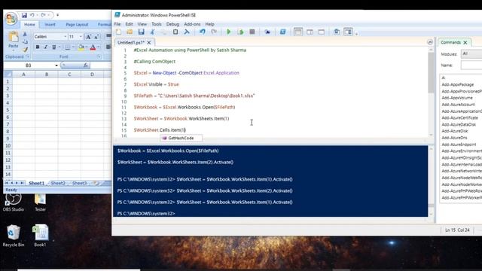This screenshot has width=482, height=271.
Task: Open font color dropdown arrow in Excel
Action: [x=99, y=47]
